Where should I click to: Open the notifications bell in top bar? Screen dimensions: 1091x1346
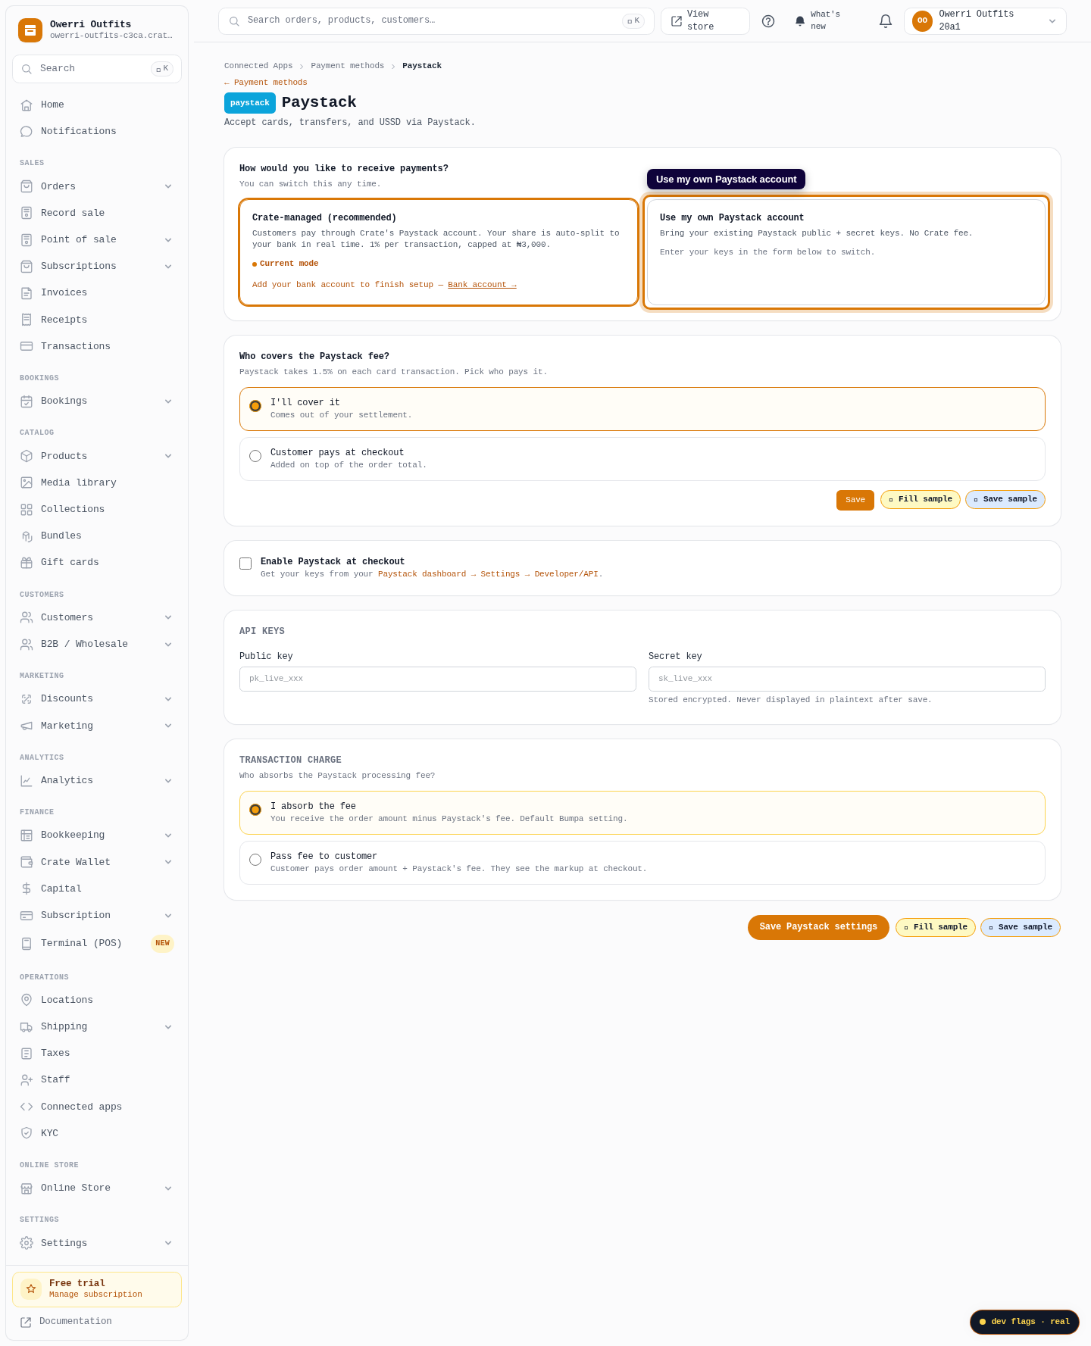pos(886,21)
